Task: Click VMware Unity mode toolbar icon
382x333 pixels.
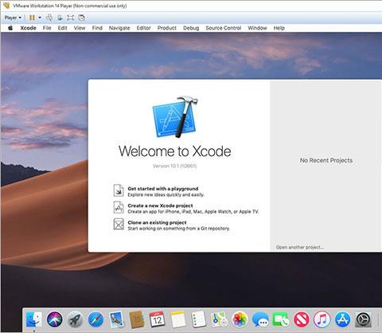Action: tap(82, 18)
